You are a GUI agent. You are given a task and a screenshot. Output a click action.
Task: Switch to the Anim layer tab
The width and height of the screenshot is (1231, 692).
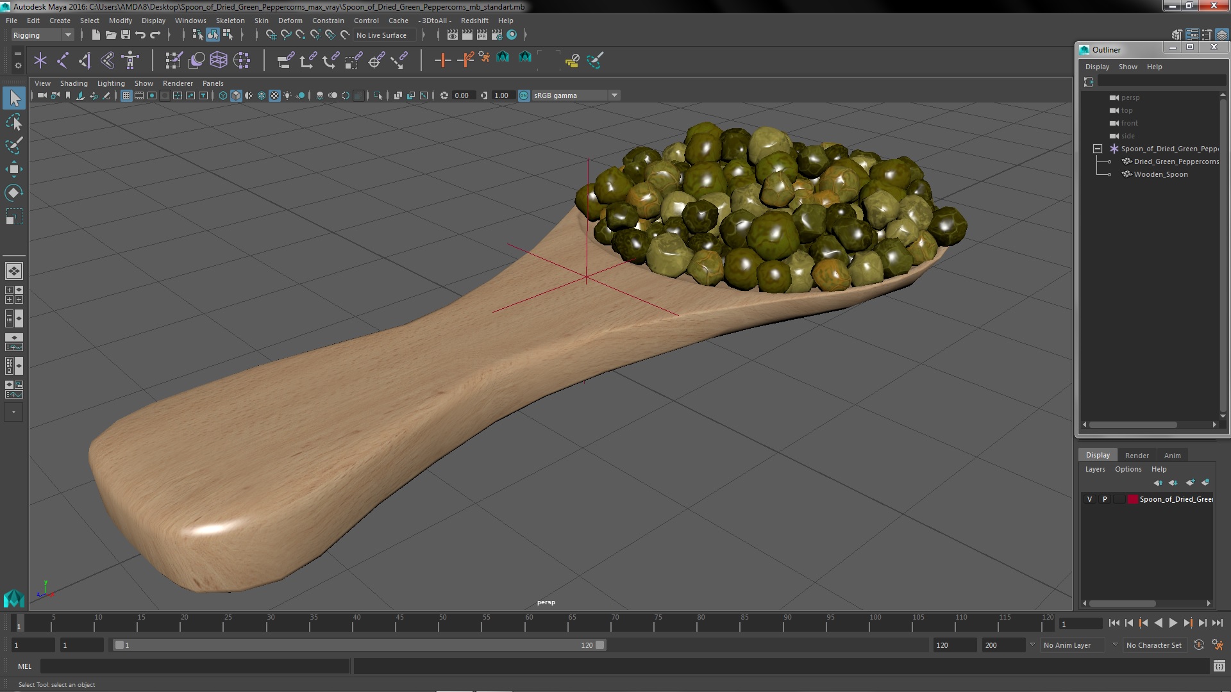[x=1172, y=456]
